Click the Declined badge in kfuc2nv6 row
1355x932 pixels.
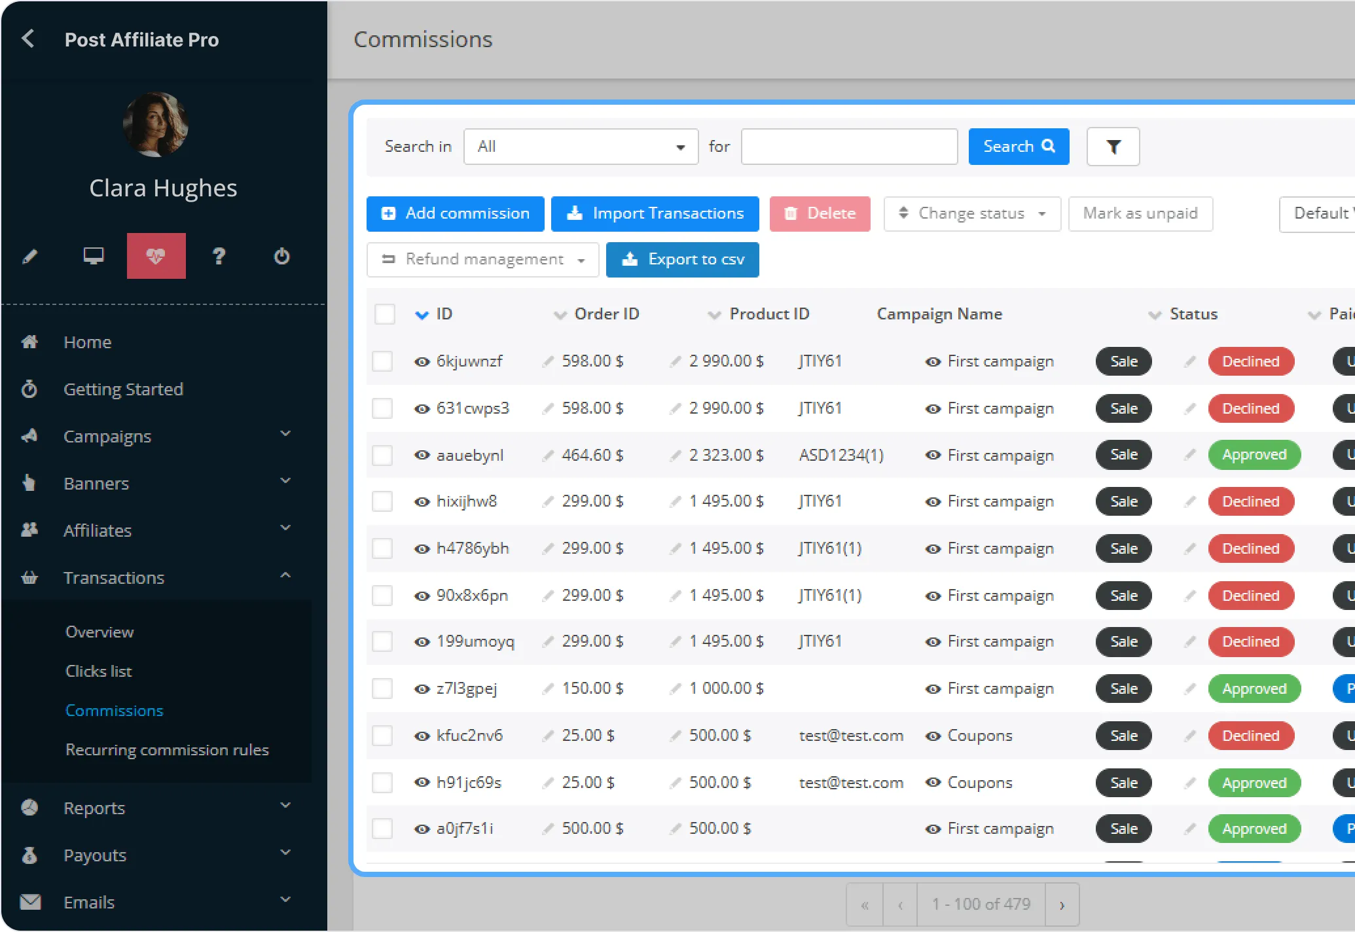pos(1251,736)
